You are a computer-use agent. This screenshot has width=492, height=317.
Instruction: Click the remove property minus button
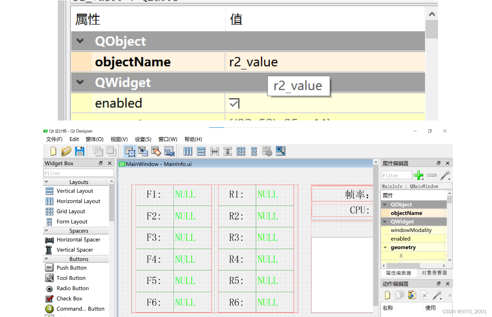[431, 175]
